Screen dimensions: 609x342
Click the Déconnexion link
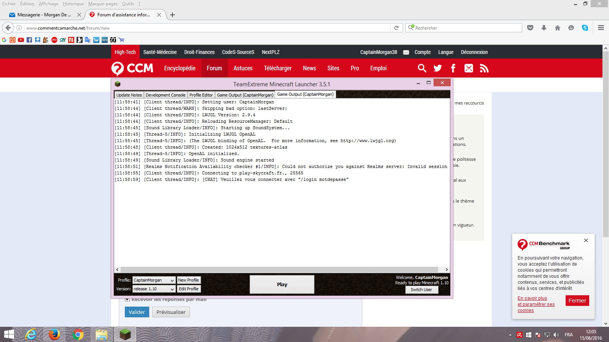(474, 52)
